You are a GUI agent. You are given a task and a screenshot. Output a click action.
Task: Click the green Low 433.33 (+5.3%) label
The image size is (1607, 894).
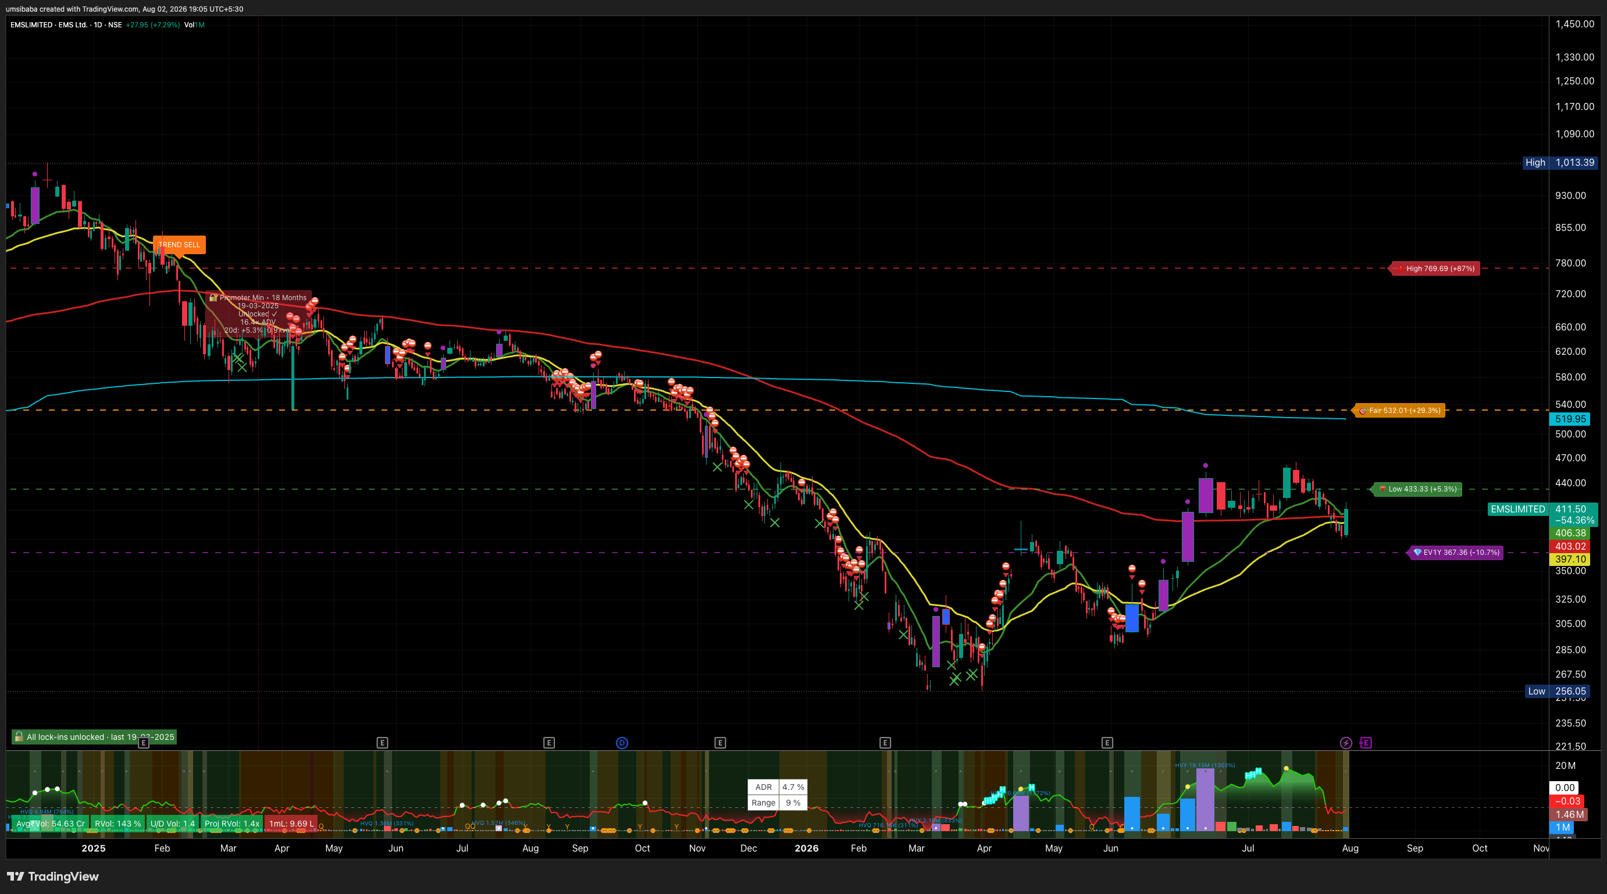click(x=1417, y=489)
